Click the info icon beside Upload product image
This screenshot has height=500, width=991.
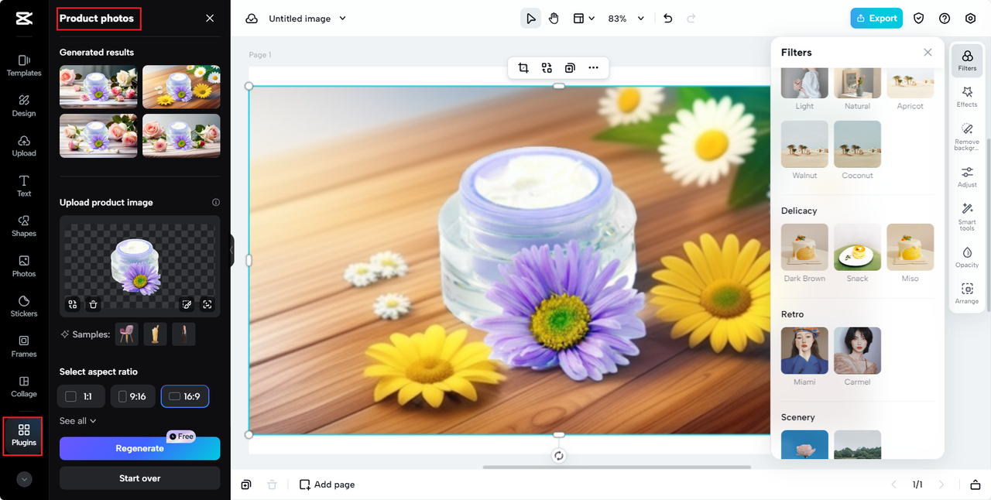216,203
